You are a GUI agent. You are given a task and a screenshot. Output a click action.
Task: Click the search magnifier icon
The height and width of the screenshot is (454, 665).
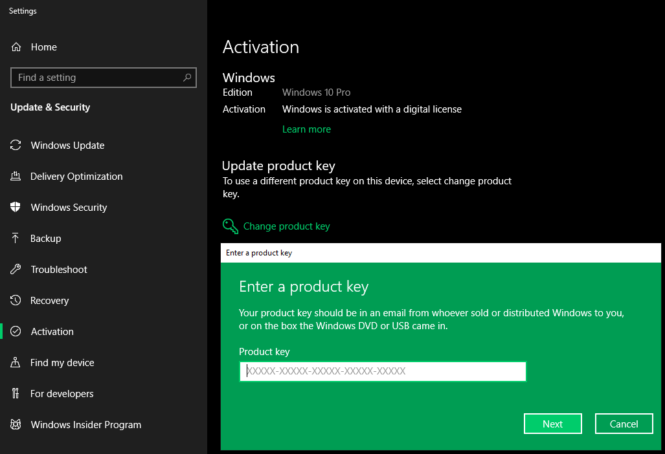click(x=187, y=78)
